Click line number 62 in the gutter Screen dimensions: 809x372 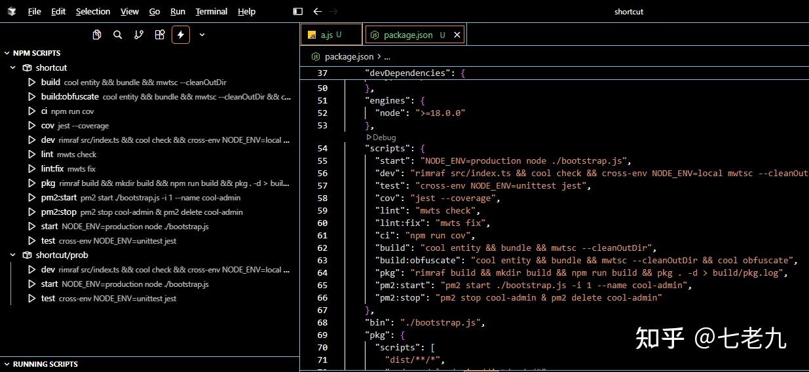pyautogui.click(x=322, y=248)
